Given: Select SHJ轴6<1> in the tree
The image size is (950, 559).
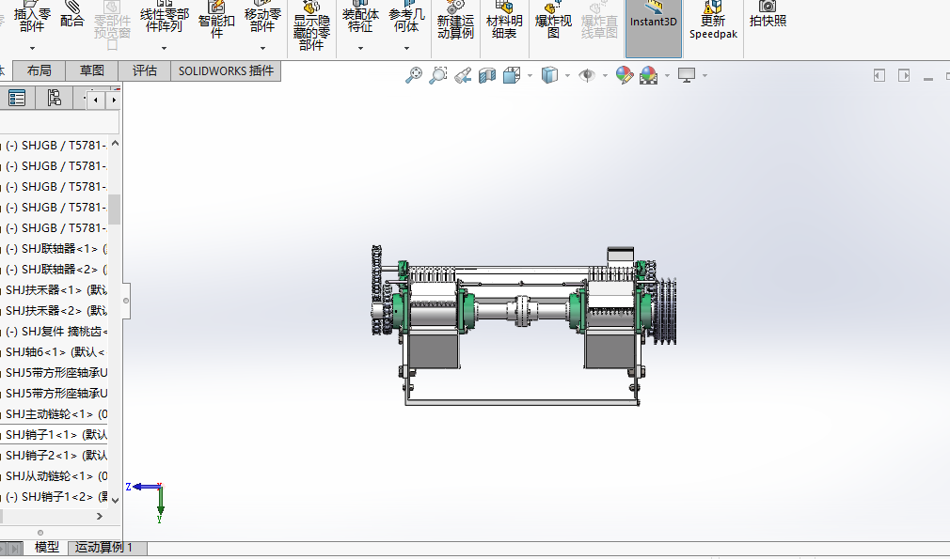Looking at the screenshot, I should (55, 352).
